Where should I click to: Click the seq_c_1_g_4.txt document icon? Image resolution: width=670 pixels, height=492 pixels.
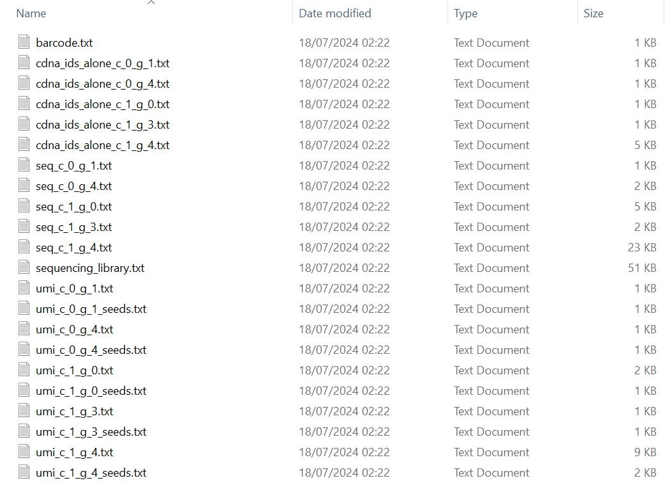pyautogui.click(x=24, y=247)
